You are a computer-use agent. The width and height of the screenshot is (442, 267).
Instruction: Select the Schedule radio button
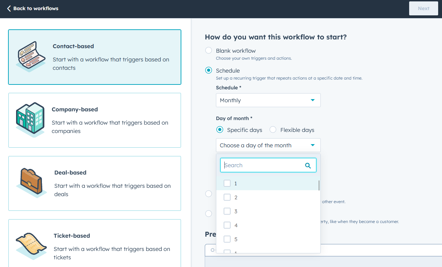208,70
